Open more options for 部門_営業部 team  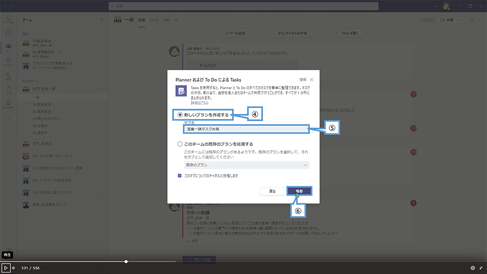point(101,144)
